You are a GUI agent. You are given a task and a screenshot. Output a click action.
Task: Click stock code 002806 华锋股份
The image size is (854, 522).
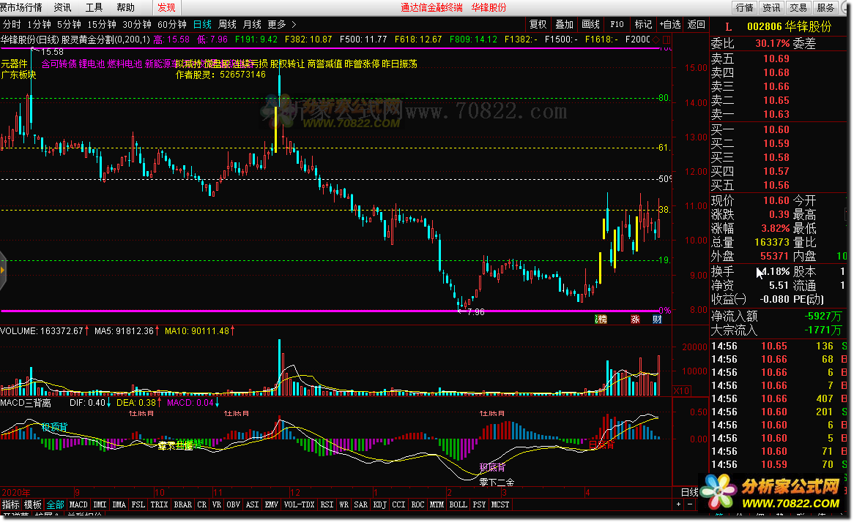coord(790,26)
